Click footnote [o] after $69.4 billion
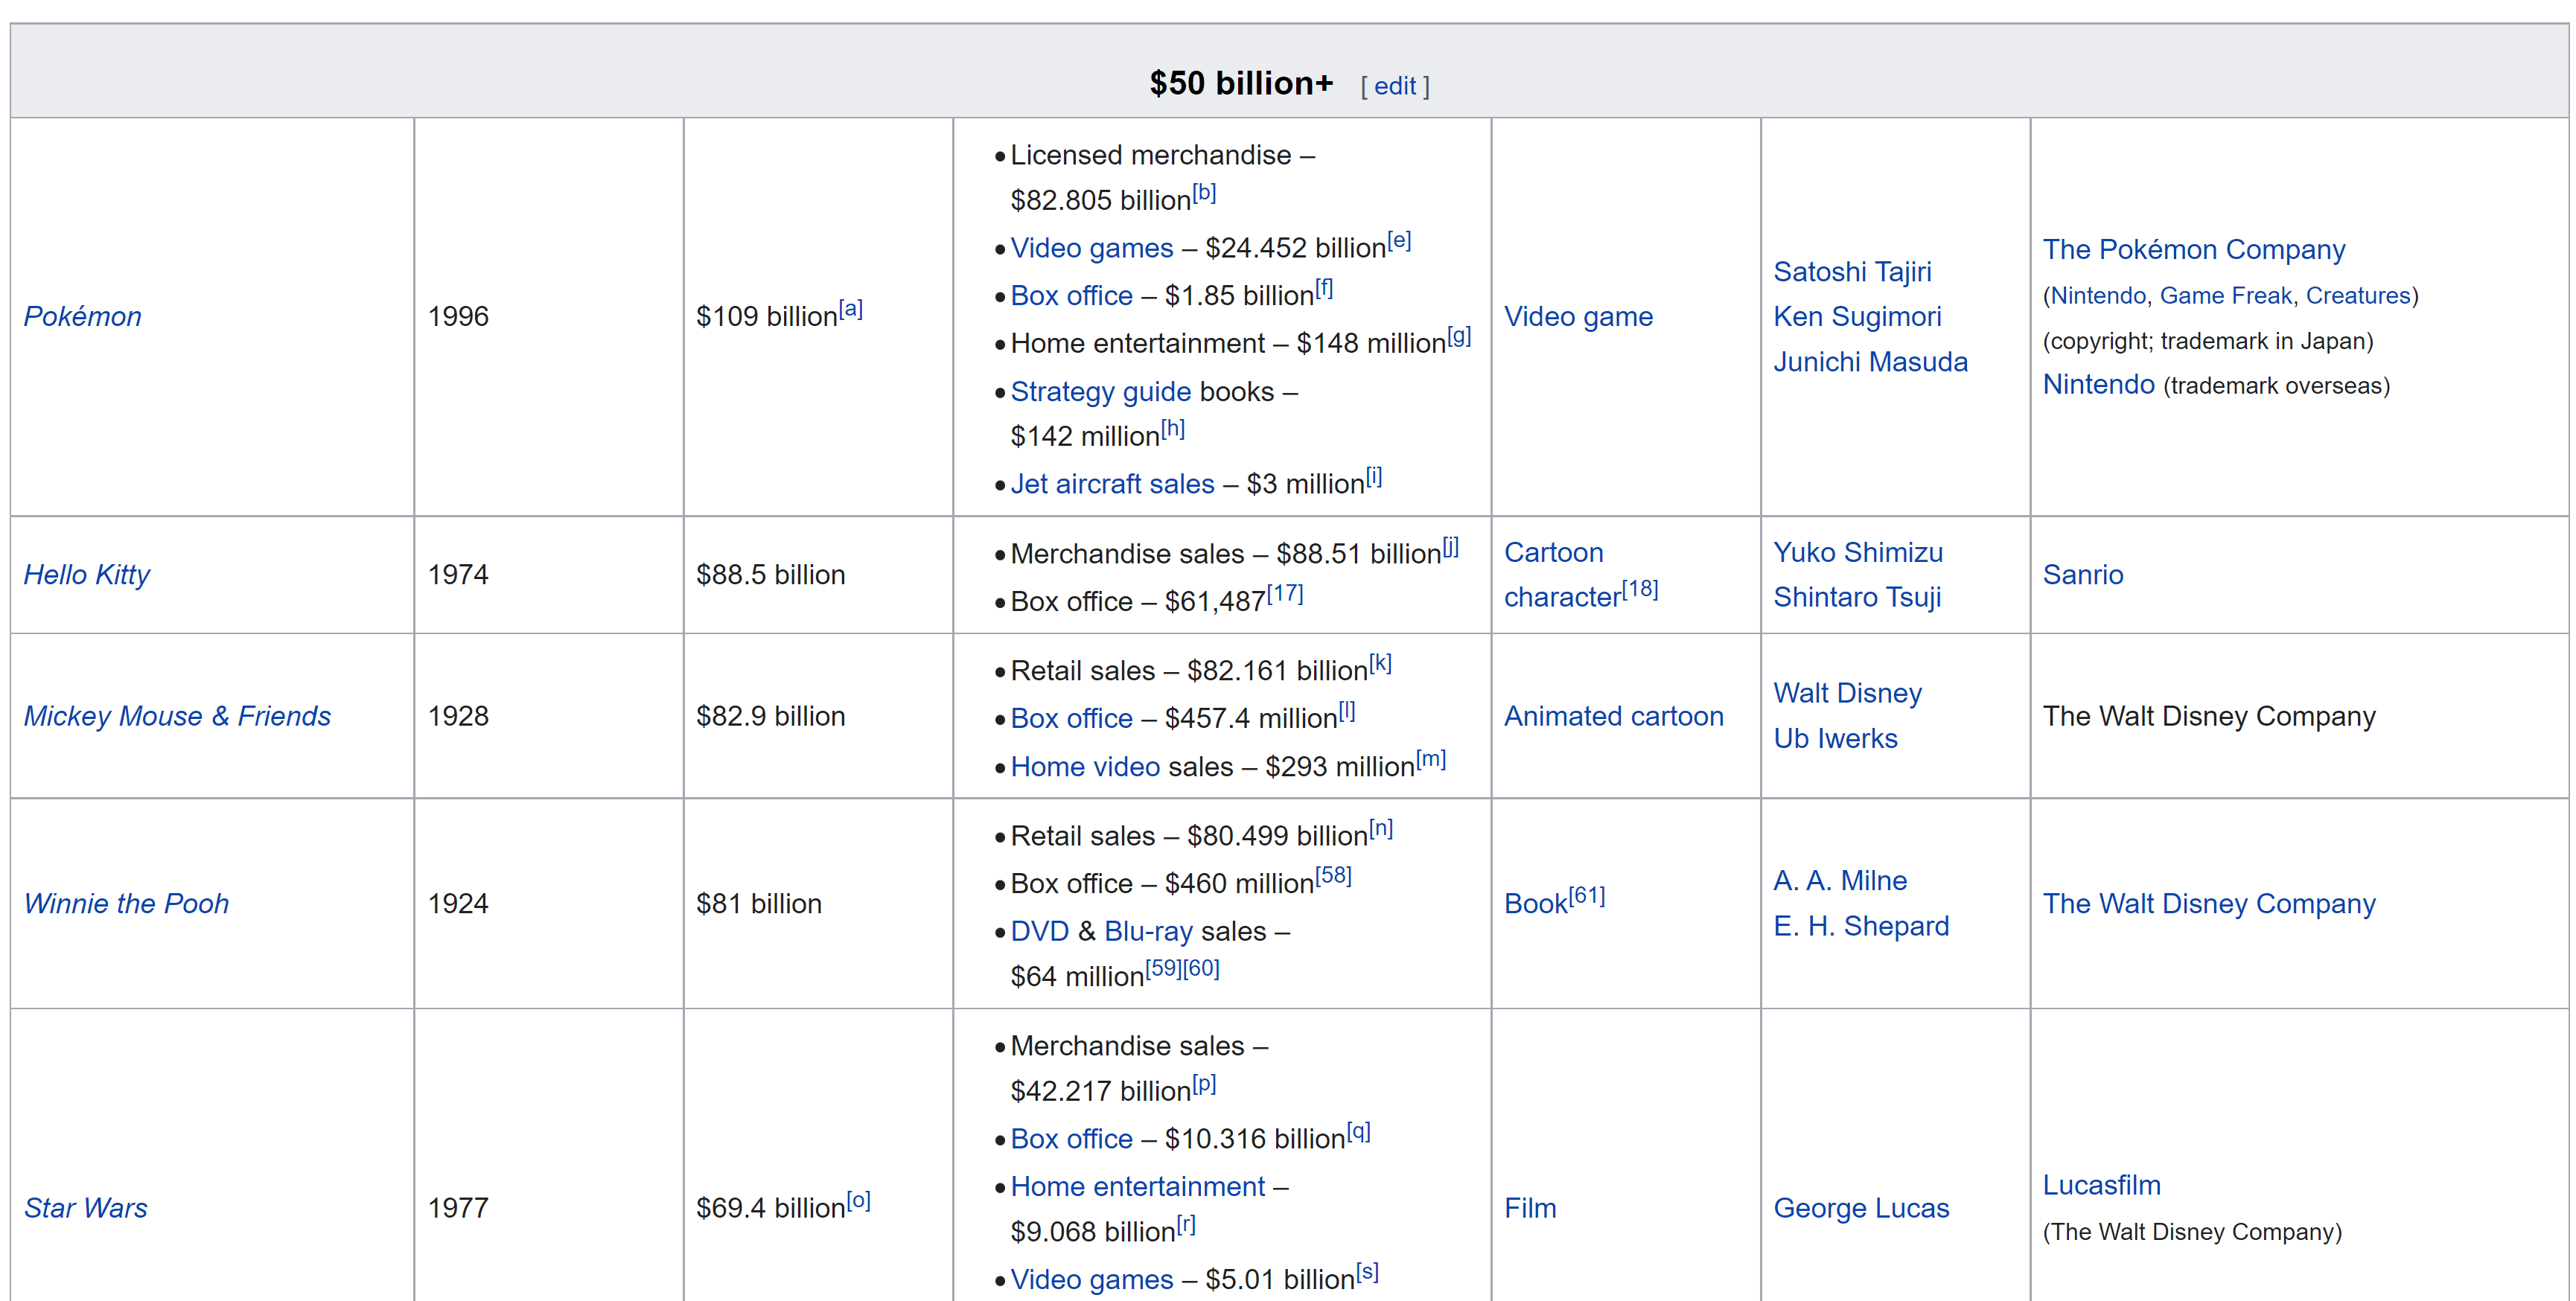The image size is (2576, 1301). pos(858,1200)
